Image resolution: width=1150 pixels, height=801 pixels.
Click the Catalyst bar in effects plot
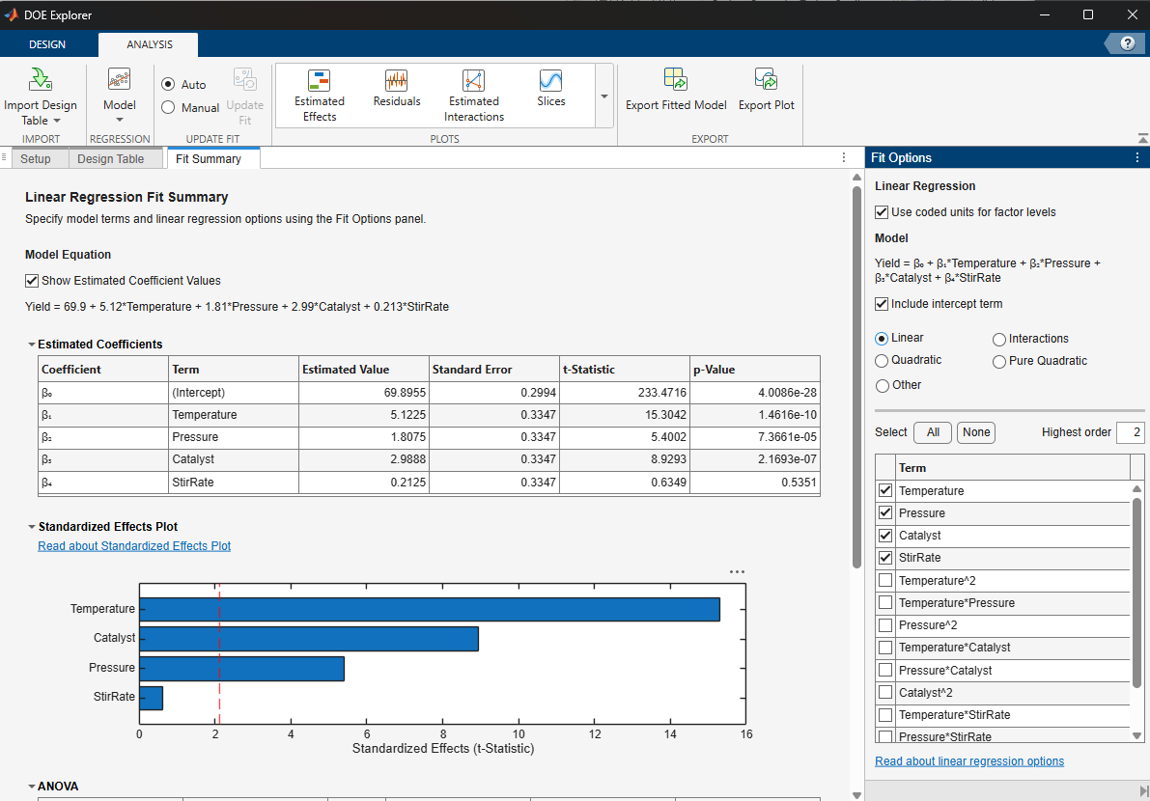tap(309, 638)
